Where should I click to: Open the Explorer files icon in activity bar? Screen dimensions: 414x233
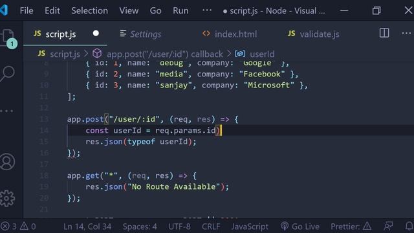(x=7, y=38)
